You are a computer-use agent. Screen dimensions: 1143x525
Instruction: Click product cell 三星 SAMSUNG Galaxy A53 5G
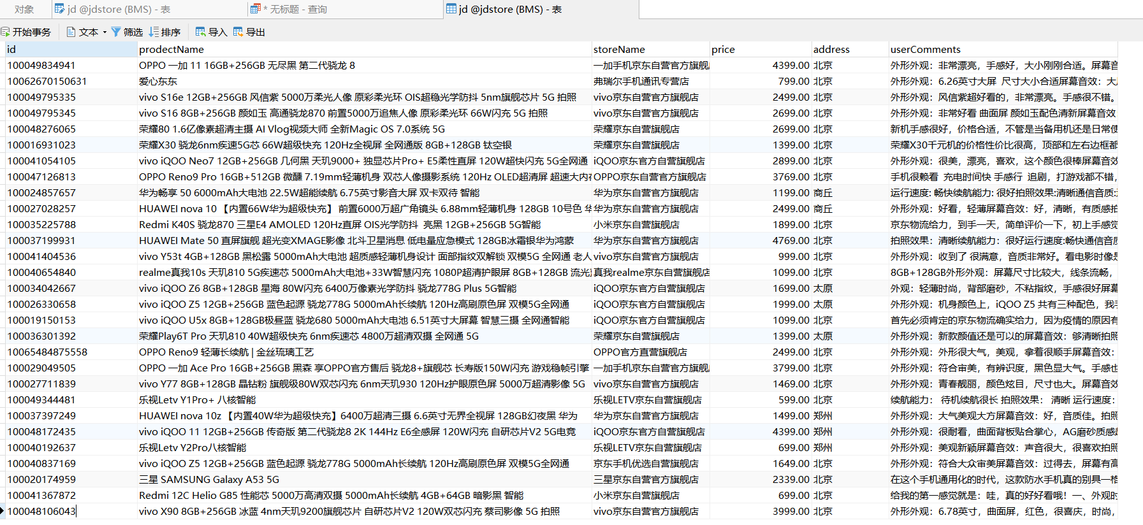365,480
